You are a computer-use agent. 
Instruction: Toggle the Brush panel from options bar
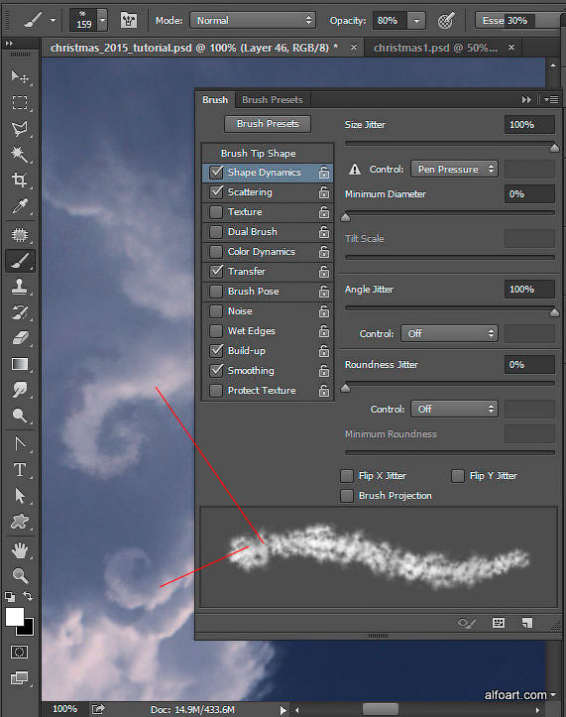(129, 21)
